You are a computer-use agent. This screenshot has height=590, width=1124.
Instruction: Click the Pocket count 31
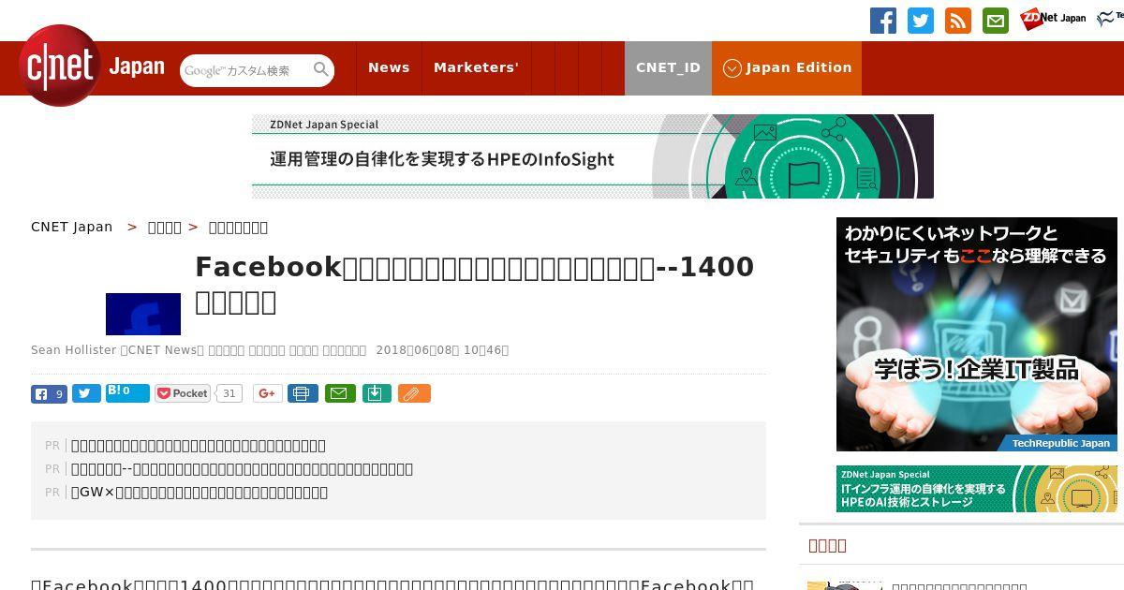pyautogui.click(x=229, y=393)
